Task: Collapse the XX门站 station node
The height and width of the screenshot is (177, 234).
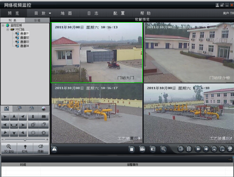Action: pyautogui.click(x=8, y=29)
